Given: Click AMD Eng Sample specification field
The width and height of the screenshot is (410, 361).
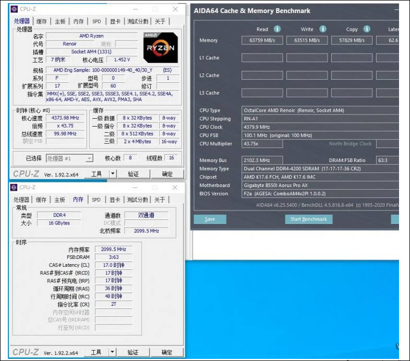Looking at the screenshot, I should 113,70.
